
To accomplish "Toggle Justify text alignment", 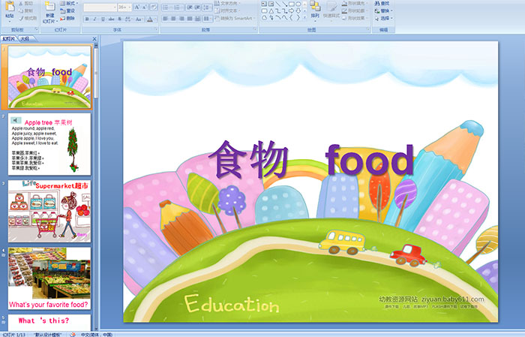I will [190, 19].
